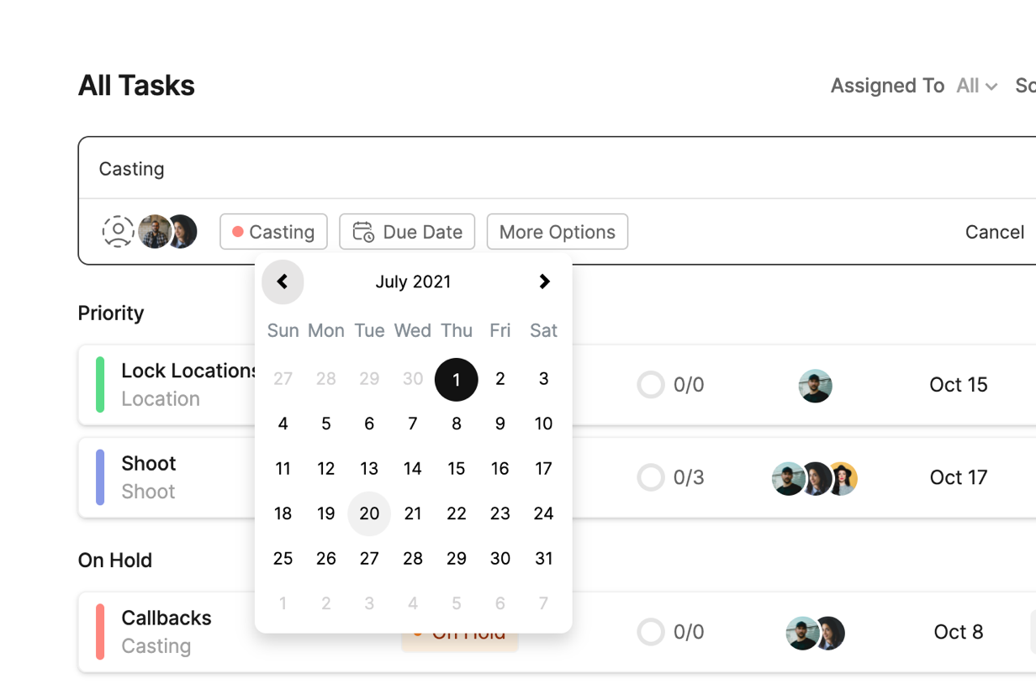Open the Casting category dropdown
This screenshot has height=700, width=1036.
(273, 232)
